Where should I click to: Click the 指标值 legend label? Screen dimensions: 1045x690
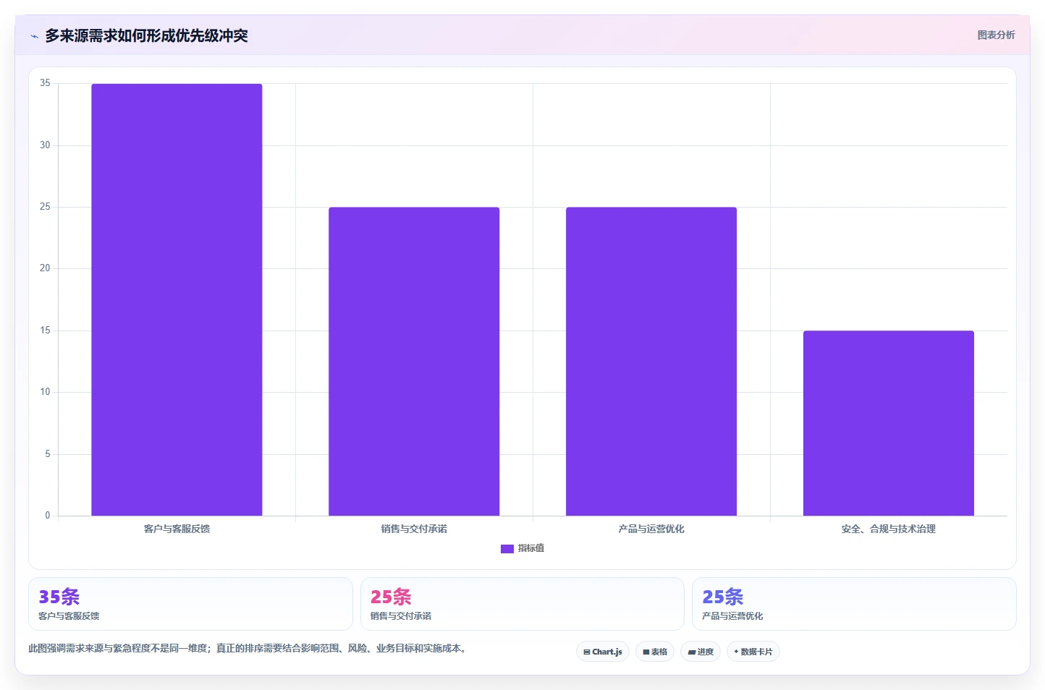coord(531,548)
